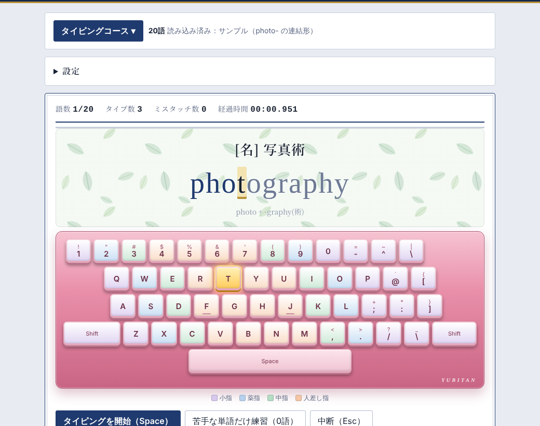
Task: Click the J home-row key
Action: point(290,306)
